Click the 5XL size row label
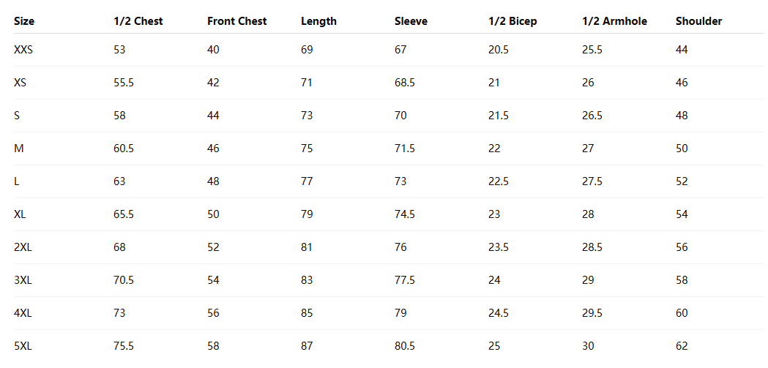This screenshot has height=368, width=768. coord(23,346)
